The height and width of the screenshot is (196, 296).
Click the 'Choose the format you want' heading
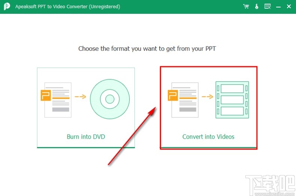tap(147, 49)
